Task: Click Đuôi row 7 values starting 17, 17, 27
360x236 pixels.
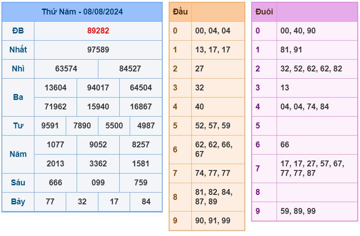Action: point(312,169)
